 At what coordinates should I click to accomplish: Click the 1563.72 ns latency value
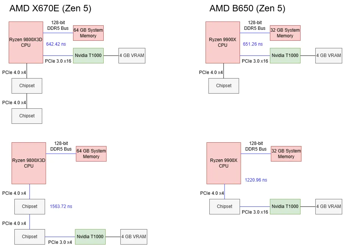tap(61, 206)
